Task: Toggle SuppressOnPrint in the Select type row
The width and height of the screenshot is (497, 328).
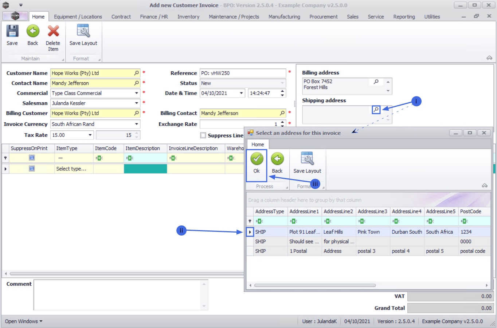Action: point(32,169)
